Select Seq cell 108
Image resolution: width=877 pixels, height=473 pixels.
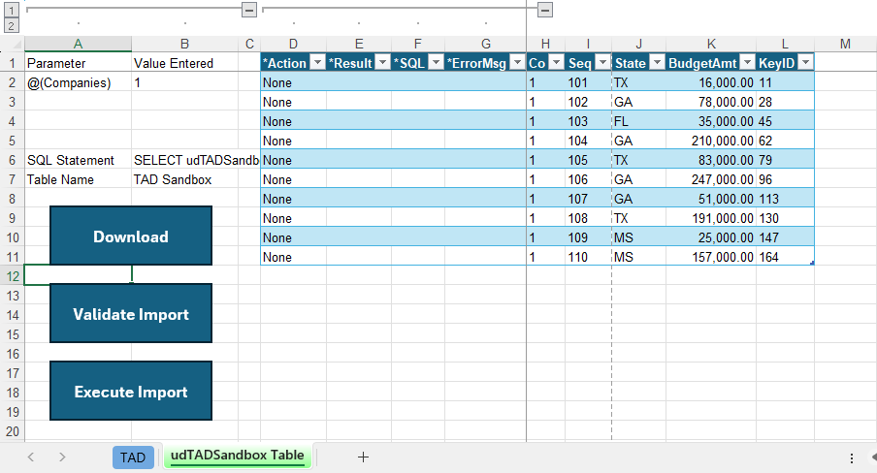pyautogui.click(x=589, y=218)
